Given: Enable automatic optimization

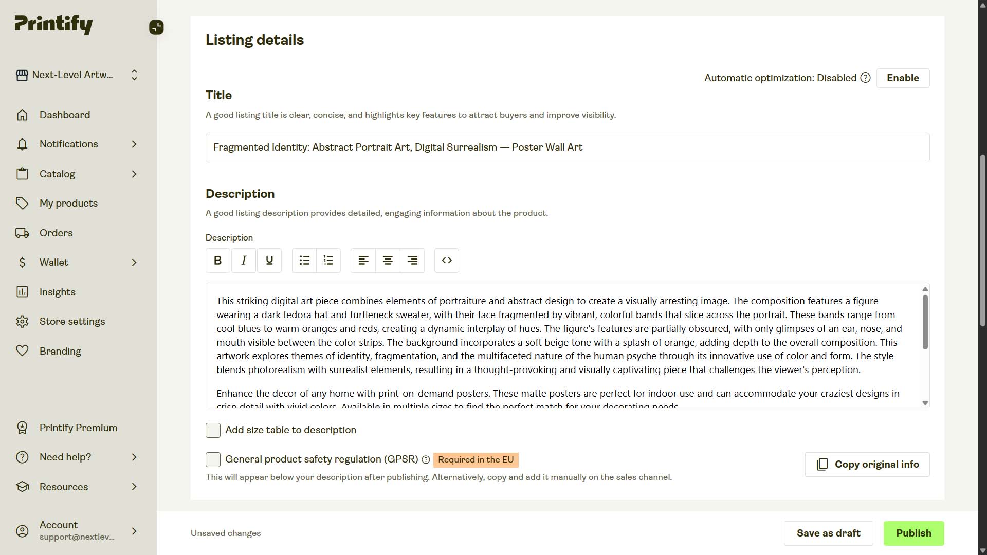Looking at the screenshot, I should (903, 78).
